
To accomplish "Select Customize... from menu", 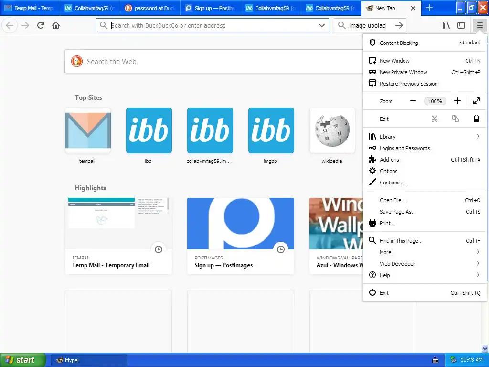I will [x=425, y=183].
